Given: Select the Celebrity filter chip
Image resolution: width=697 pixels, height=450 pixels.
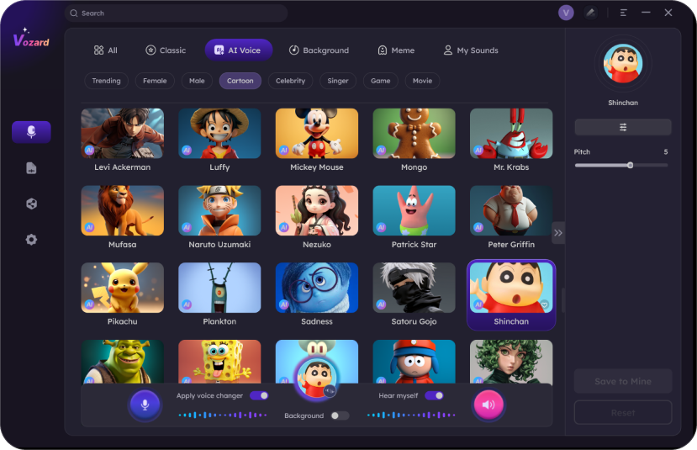Looking at the screenshot, I should 290,81.
